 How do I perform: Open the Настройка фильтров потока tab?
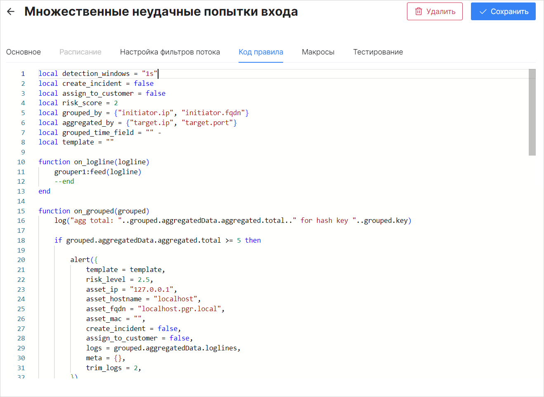pyautogui.click(x=170, y=52)
